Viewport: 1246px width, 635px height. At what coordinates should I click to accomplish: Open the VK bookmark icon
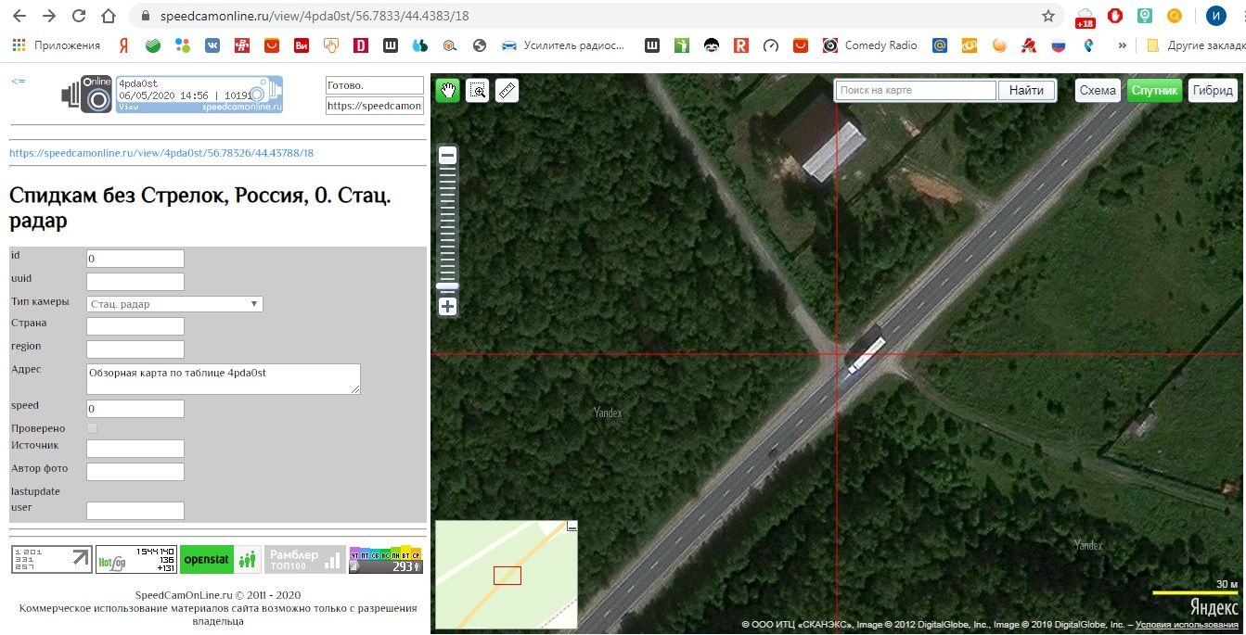pyautogui.click(x=212, y=44)
